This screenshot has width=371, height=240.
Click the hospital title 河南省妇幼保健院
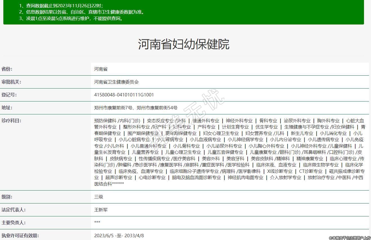click(184, 44)
